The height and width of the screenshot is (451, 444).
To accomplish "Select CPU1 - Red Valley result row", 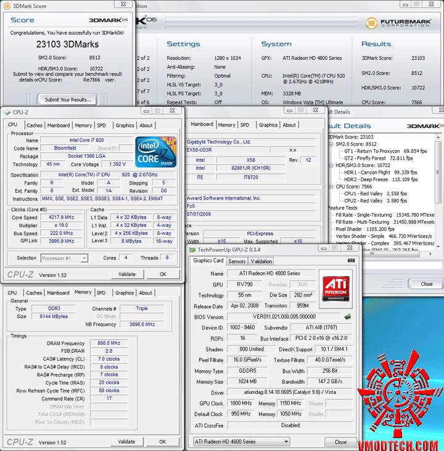I will (x=376, y=193).
